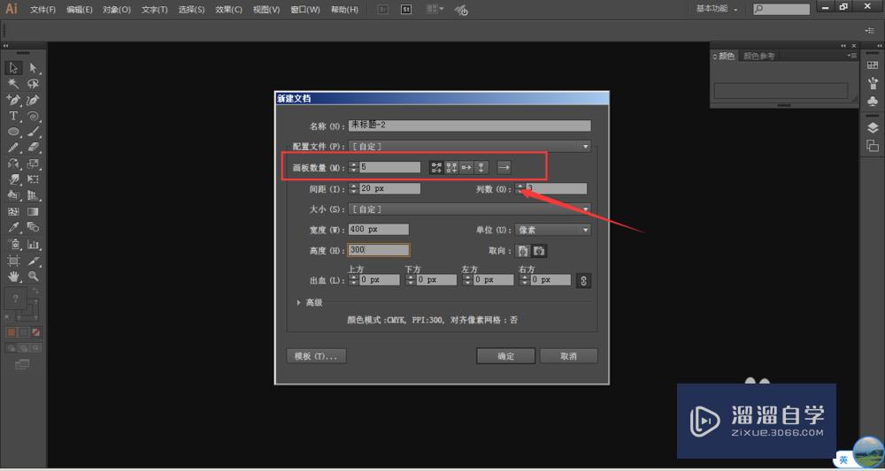Toggle the bleed link chain icon
This screenshot has height=471, width=885.
pyautogui.click(x=583, y=280)
